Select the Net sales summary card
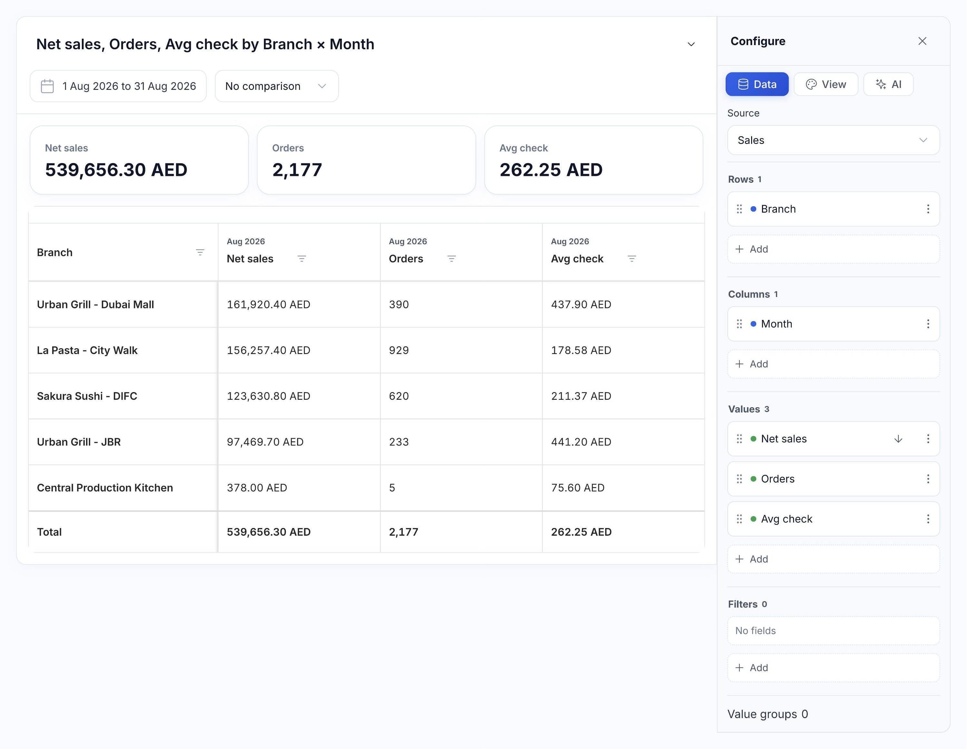The height and width of the screenshot is (749, 967). point(139,160)
